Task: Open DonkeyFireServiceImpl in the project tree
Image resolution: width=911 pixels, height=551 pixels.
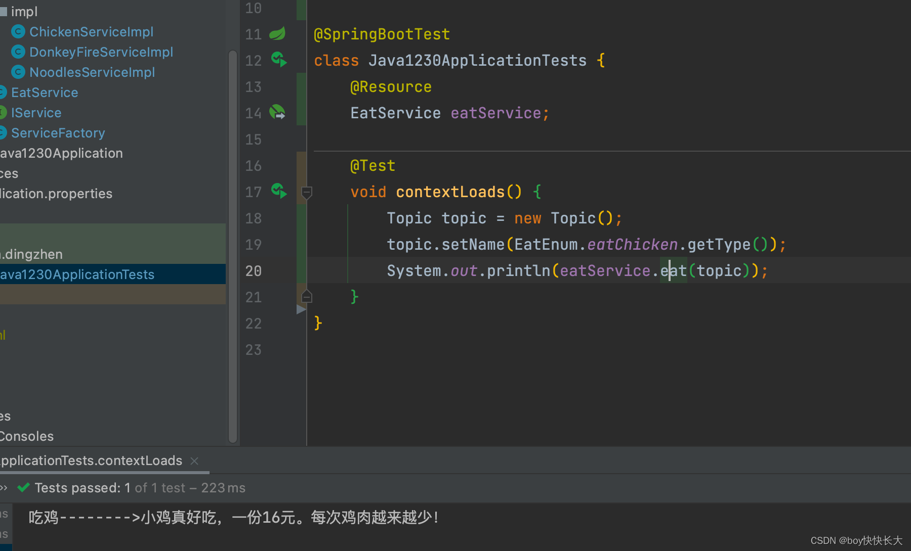Action: (101, 52)
